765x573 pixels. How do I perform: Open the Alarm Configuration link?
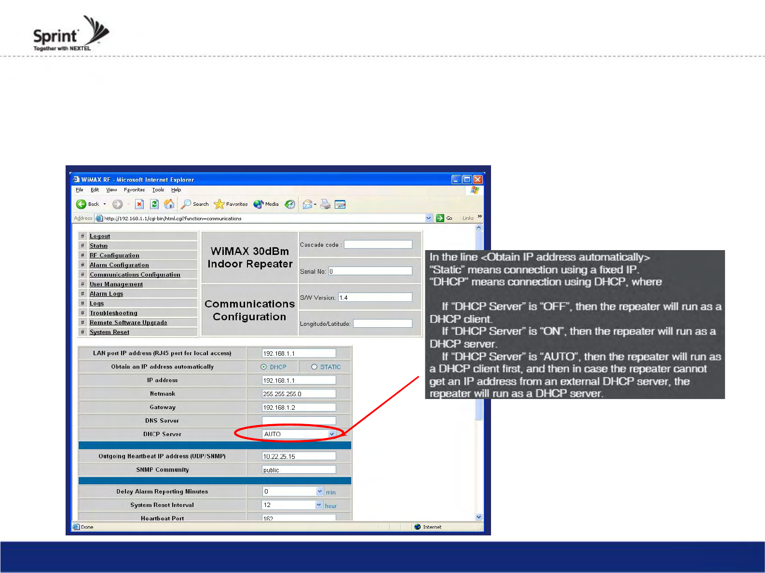[119, 265]
